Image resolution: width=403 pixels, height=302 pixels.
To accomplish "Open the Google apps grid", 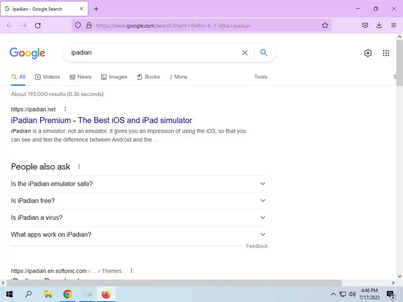I will coord(386,53).
